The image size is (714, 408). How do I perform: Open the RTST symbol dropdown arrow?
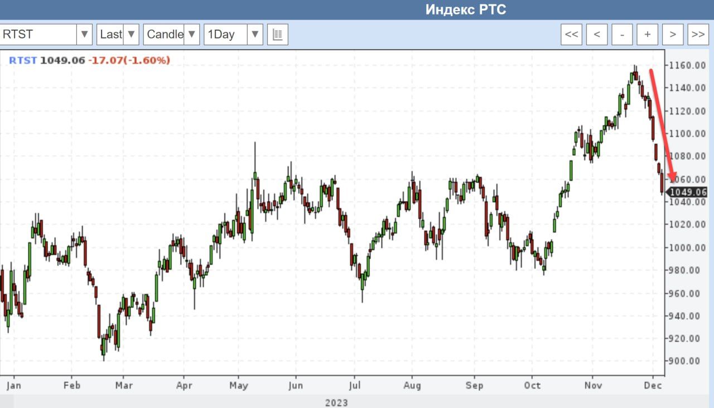(x=84, y=34)
